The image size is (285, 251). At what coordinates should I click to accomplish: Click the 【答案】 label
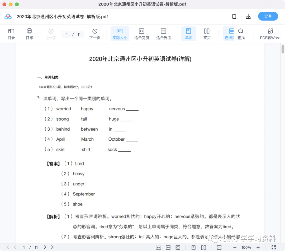[x=53, y=164]
